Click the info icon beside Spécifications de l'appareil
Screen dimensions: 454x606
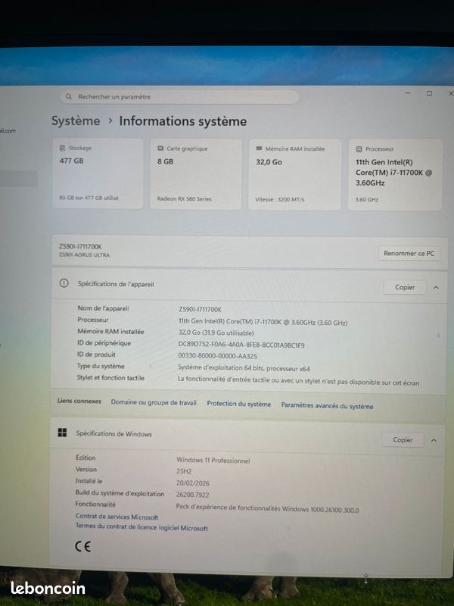pos(64,283)
